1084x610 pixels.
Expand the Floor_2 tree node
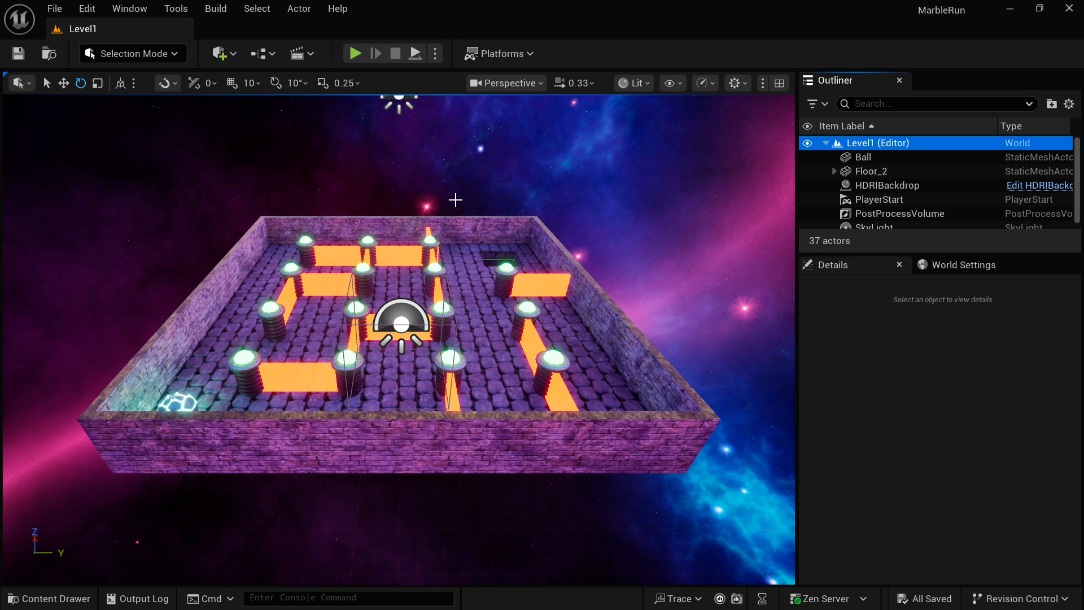click(834, 171)
